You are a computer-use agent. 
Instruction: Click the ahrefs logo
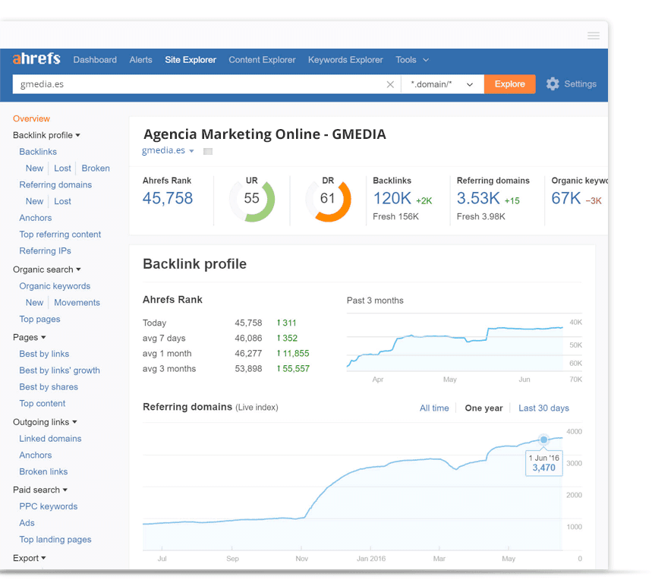tap(36, 58)
